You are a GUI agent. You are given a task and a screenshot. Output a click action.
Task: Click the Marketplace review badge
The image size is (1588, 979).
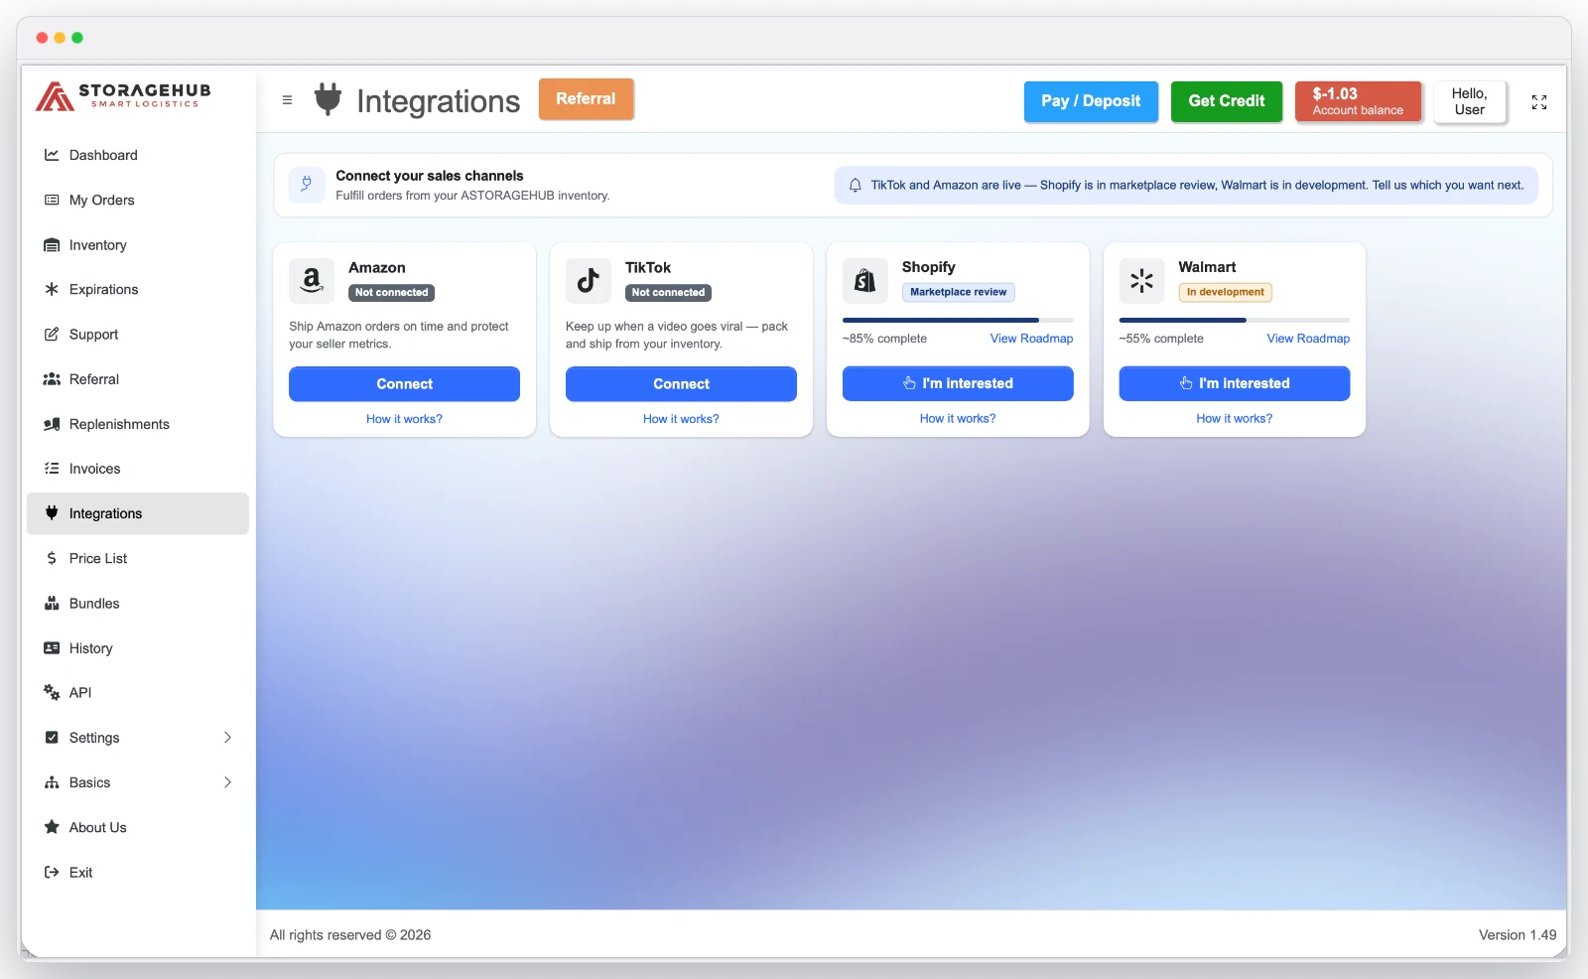point(959,292)
